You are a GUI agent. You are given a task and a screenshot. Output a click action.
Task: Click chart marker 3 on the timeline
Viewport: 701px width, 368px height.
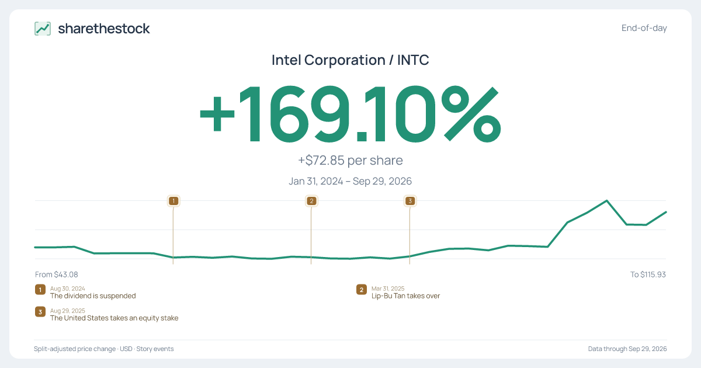pyautogui.click(x=410, y=201)
